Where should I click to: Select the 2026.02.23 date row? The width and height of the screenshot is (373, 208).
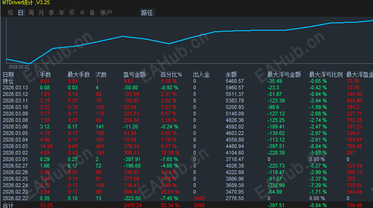[x=15, y=192]
